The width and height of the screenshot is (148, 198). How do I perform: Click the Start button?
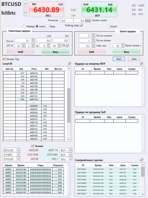[119, 59]
